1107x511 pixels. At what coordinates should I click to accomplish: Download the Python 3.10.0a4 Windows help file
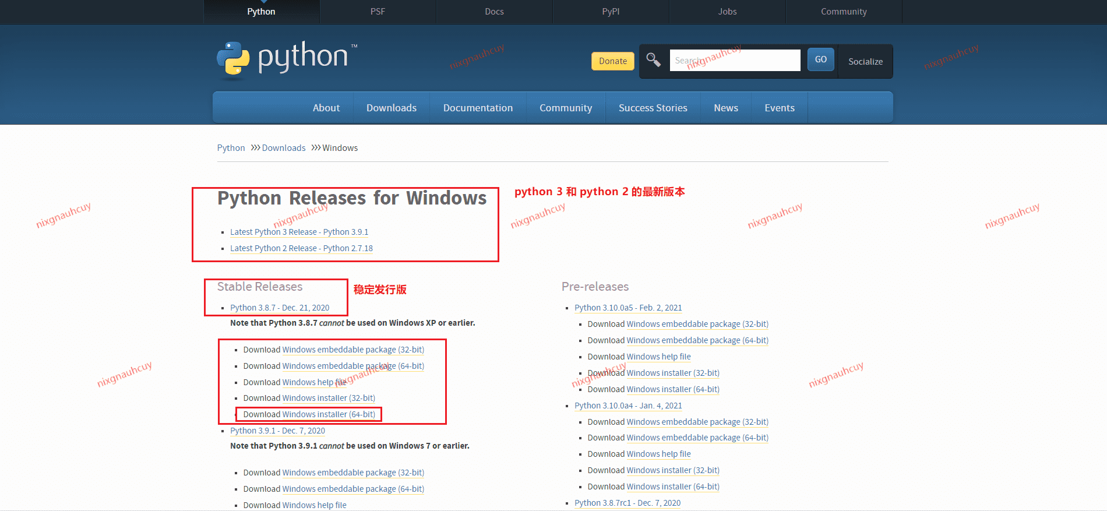[x=659, y=454]
